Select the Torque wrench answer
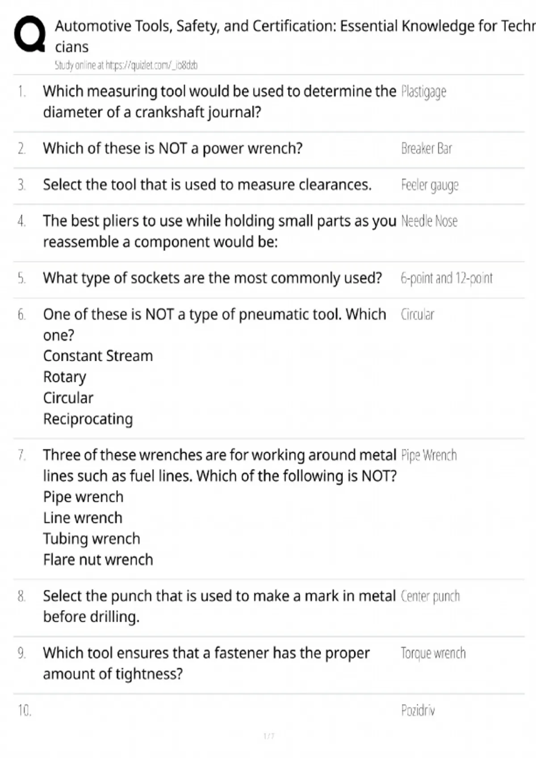The width and height of the screenshot is (536, 760). point(433,654)
